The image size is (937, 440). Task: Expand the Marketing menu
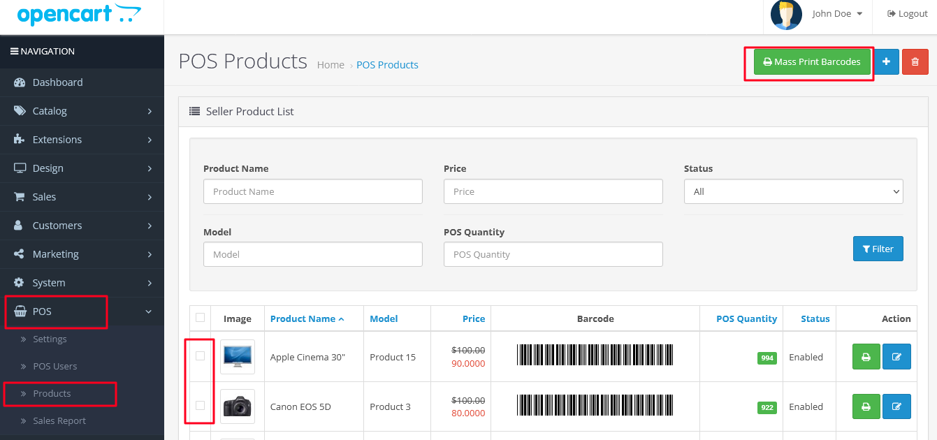(82, 254)
